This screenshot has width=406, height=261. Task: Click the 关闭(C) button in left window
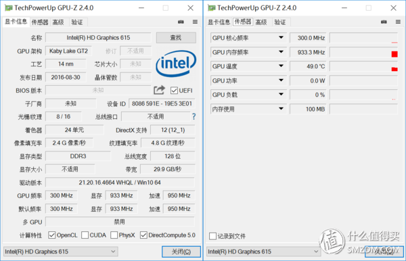click(181, 252)
